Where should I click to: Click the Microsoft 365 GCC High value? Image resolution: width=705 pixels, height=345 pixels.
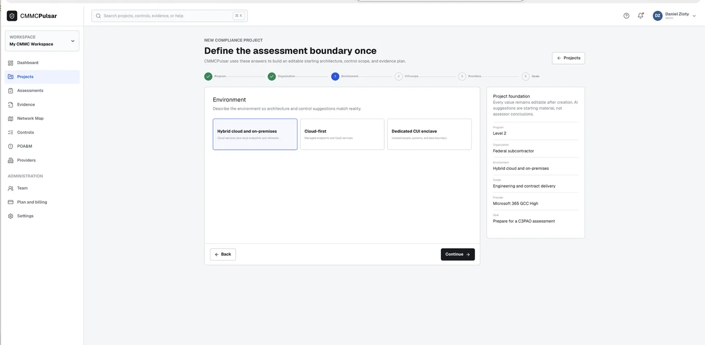[516, 204]
